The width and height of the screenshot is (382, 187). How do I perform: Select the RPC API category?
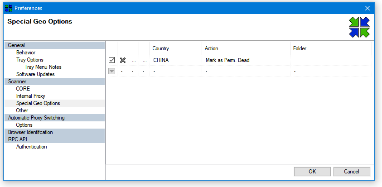tap(54, 139)
